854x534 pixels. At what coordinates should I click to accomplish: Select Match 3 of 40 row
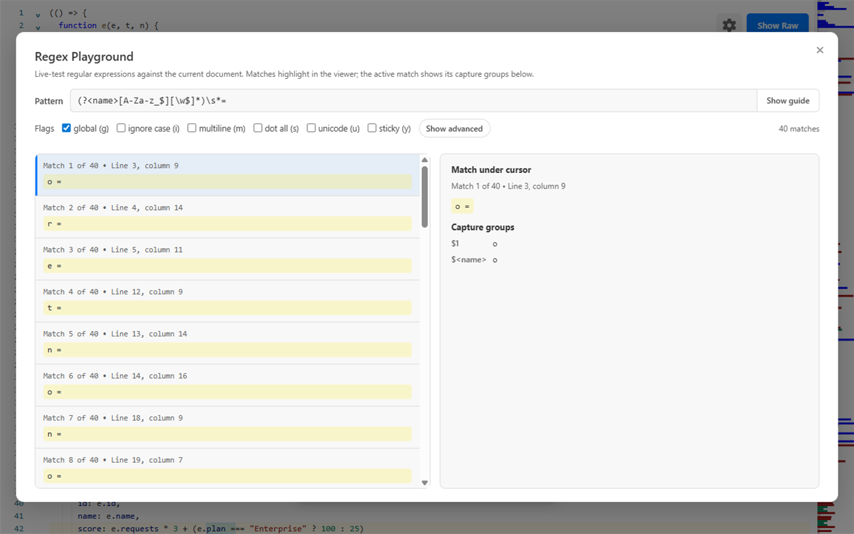[x=227, y=259]
